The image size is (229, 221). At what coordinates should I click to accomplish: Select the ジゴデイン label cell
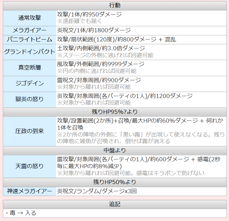30,84
